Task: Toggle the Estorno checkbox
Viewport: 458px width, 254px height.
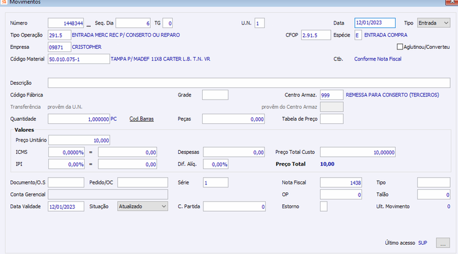Action: [324, 206]
